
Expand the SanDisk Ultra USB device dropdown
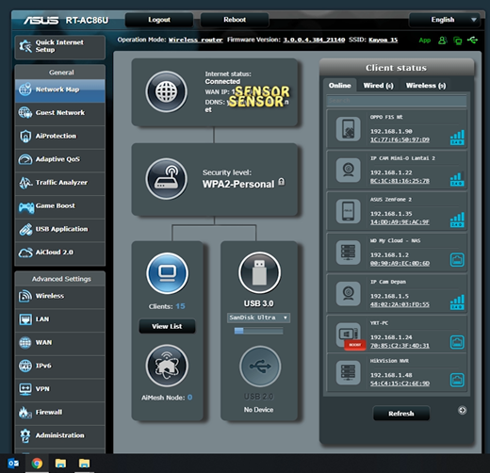(258, 318)
